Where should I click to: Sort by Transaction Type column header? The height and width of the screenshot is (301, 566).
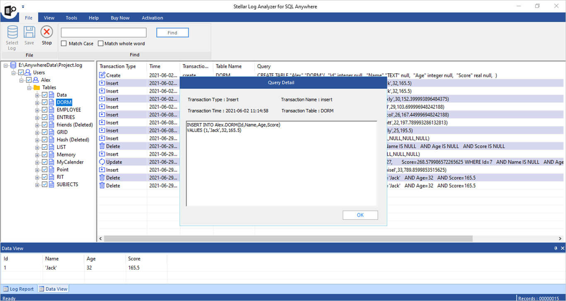click(x=122, y=66)
